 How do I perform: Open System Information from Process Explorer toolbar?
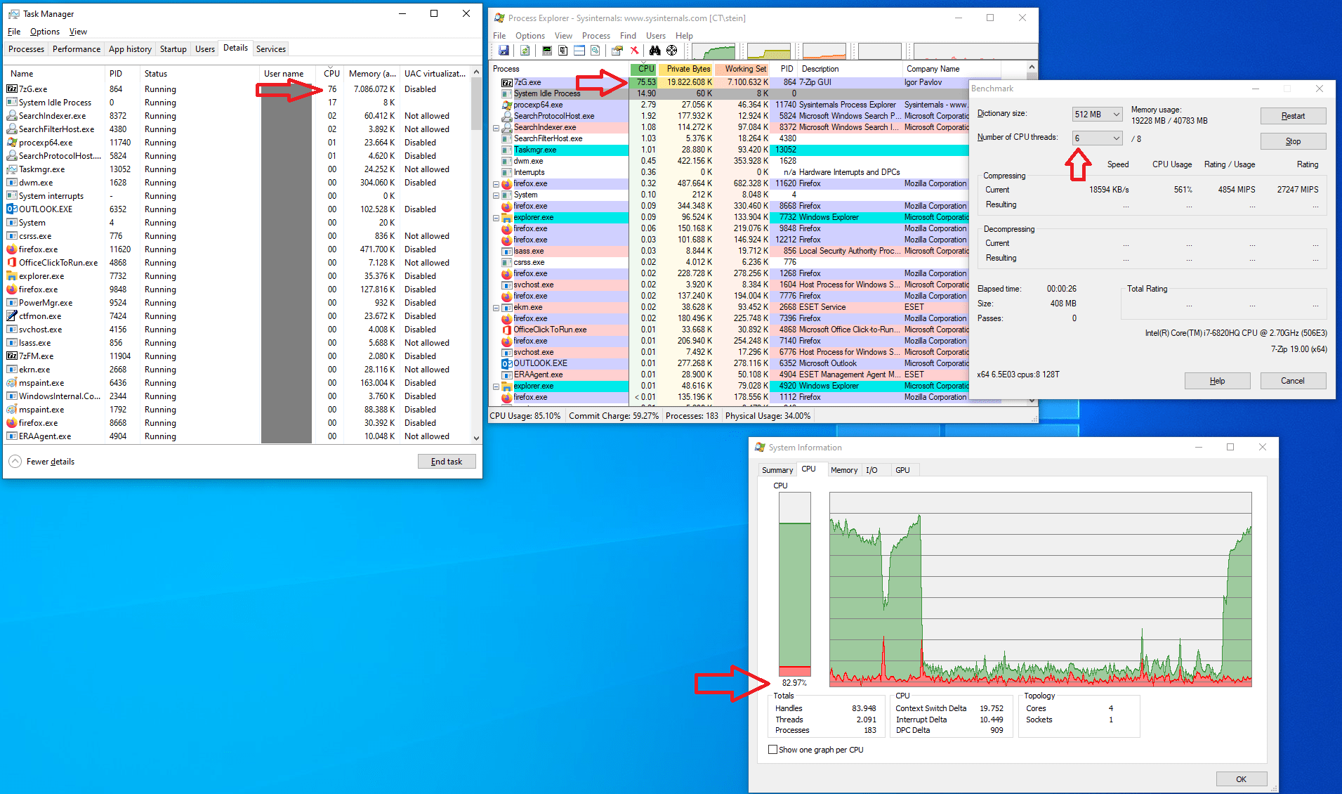point(547,51)
